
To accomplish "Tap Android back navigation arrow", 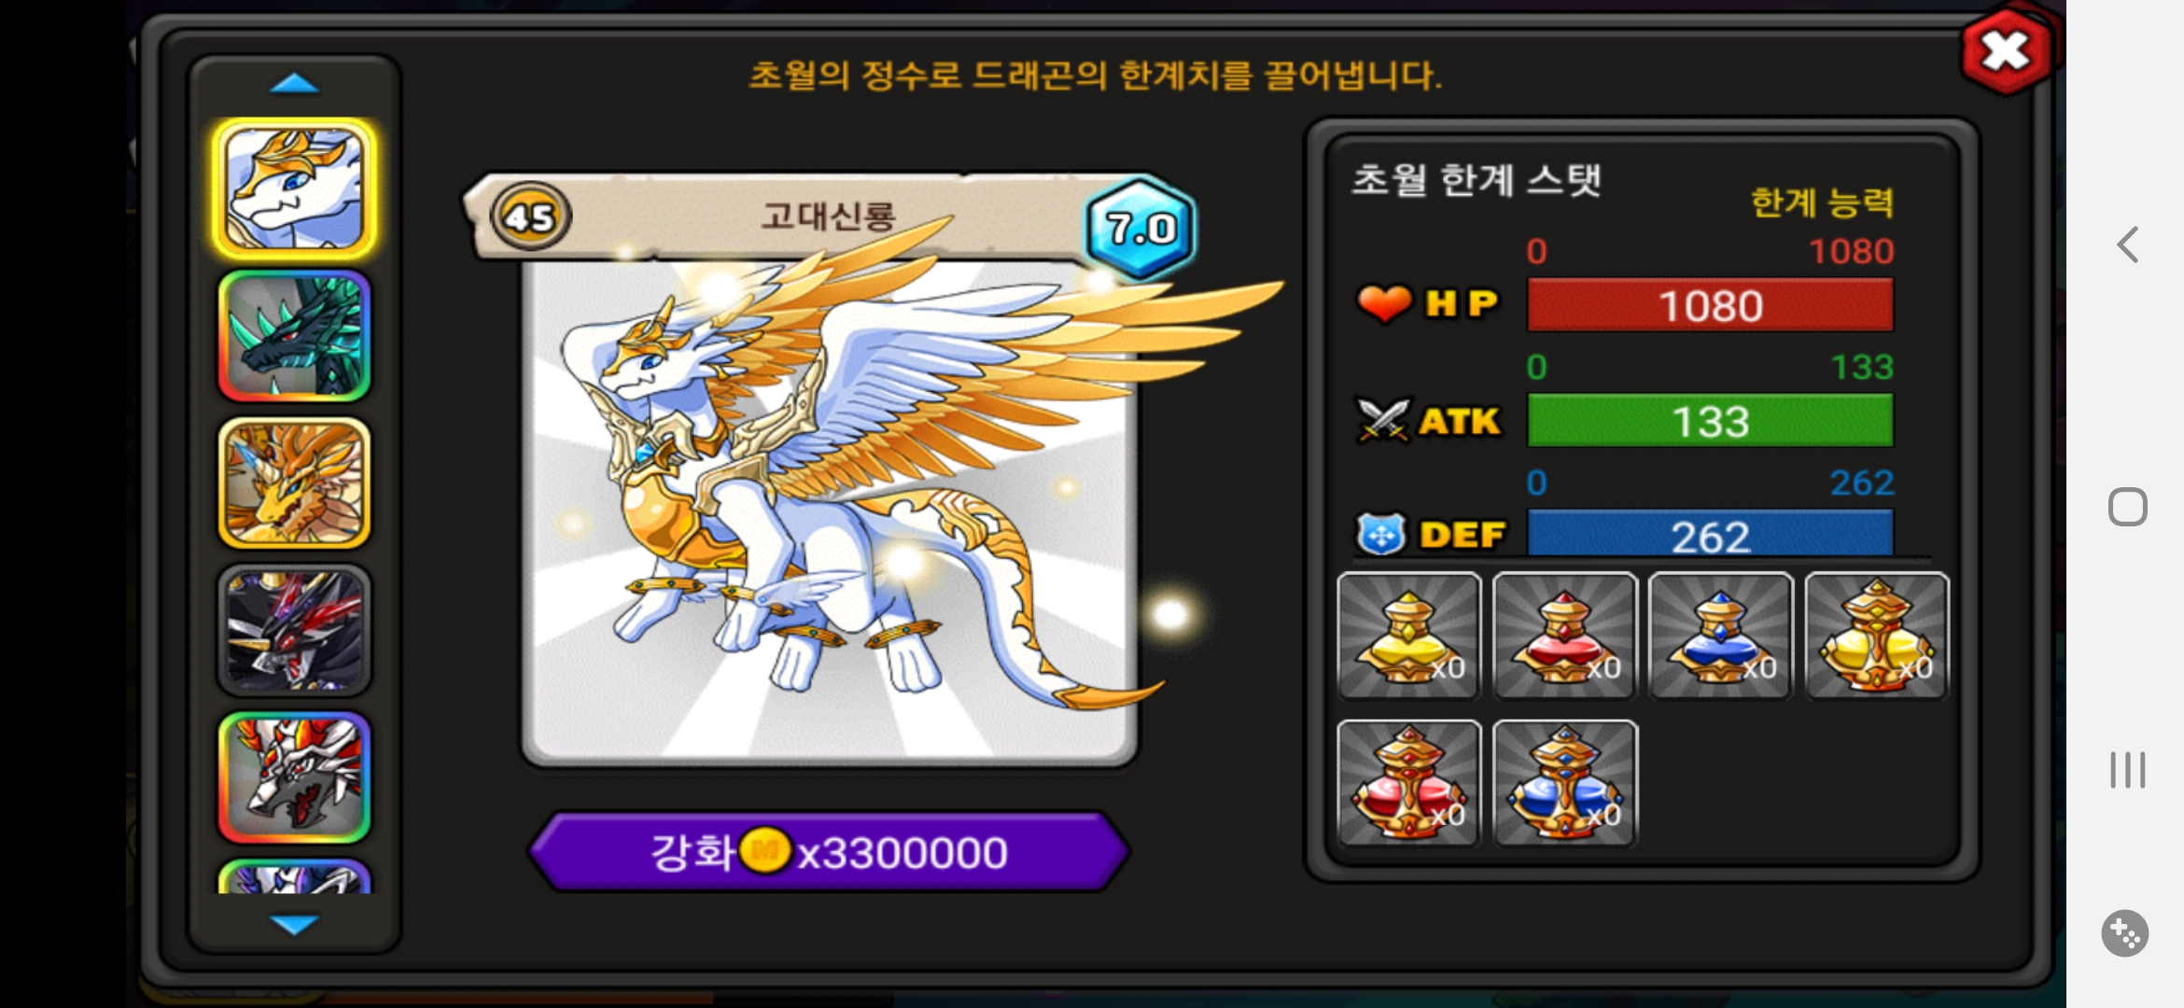I will [x=2127, y=245].
